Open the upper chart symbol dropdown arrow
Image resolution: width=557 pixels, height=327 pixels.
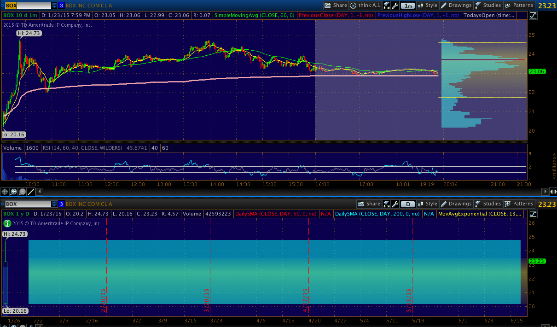coord(54,6)
